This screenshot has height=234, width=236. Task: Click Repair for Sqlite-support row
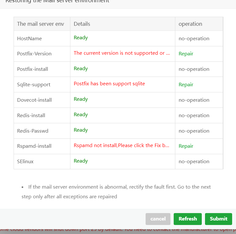pos(186,85)
